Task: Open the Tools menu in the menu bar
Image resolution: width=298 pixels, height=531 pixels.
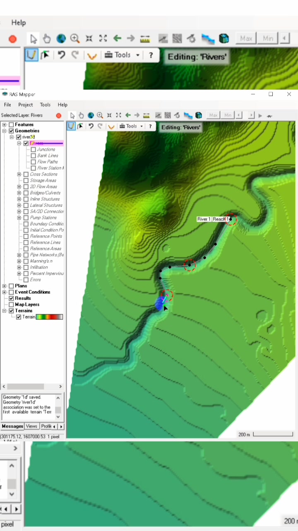Action: [45, 105]
